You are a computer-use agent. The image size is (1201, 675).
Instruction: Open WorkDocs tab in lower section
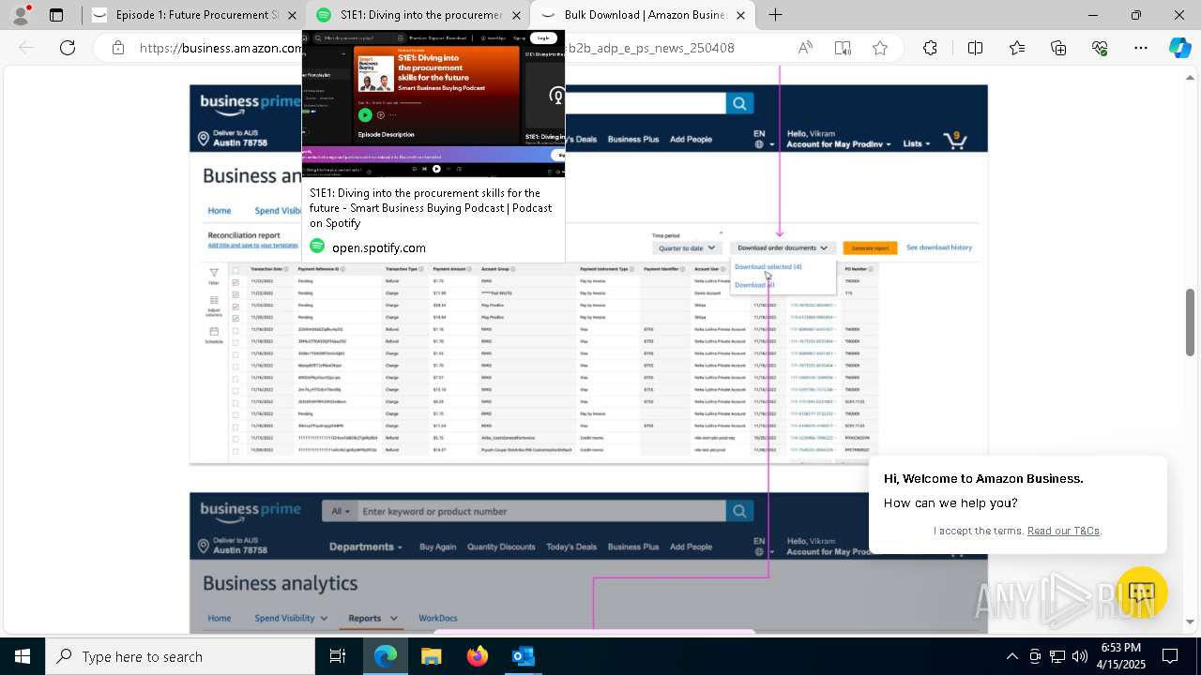point(438,618)
